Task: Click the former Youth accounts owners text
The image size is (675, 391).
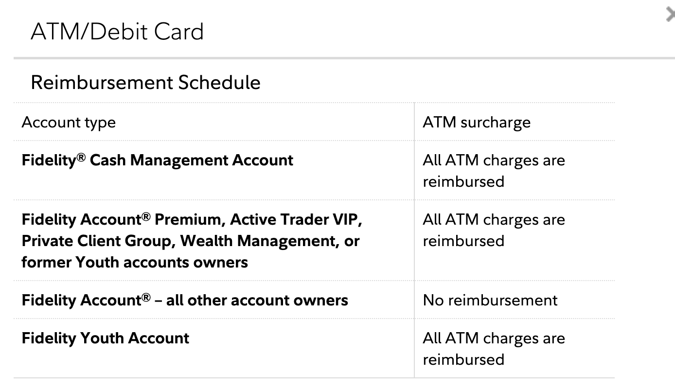Action: click(x=135, y=262)
